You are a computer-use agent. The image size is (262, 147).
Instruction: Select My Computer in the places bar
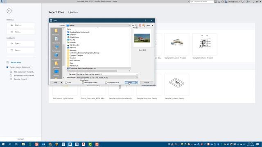coord(56,48)
